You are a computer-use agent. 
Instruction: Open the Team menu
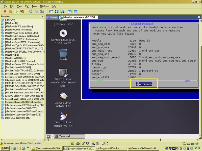click(34, 6)
